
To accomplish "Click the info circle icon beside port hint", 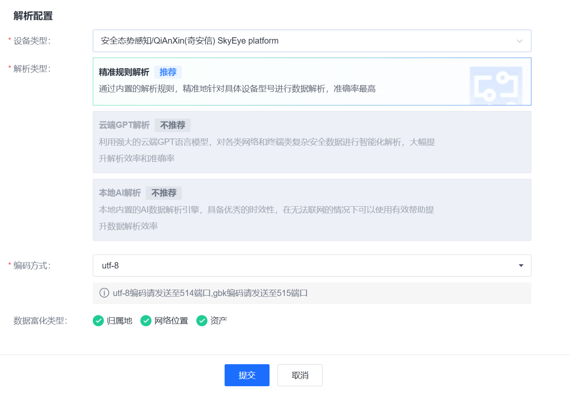I will 104,293.
